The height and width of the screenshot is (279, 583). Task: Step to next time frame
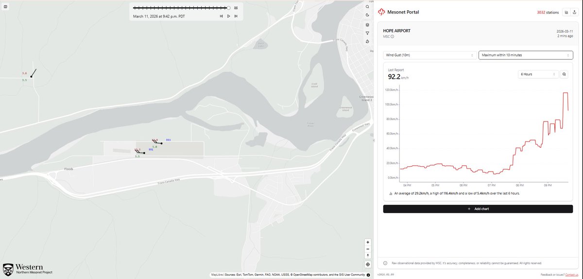236,16
